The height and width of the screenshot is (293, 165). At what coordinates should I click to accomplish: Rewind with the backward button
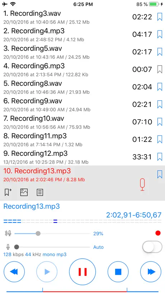pyautogui.click(x=14, y=272)
